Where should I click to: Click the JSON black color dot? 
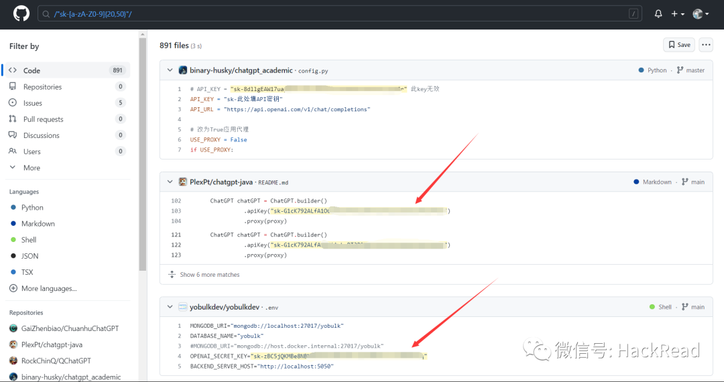[13, 255]
